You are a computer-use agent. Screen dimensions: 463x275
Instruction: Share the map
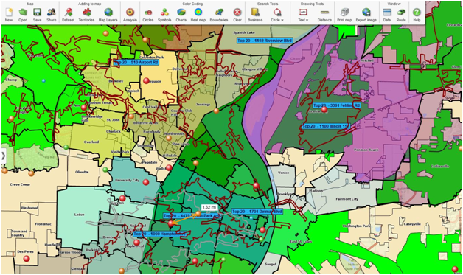pyautogui.click(x=52, y=15)
